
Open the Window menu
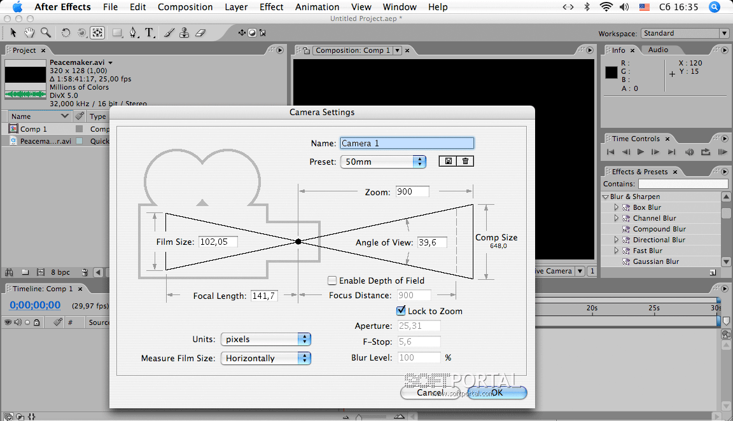tap(400, 7)
